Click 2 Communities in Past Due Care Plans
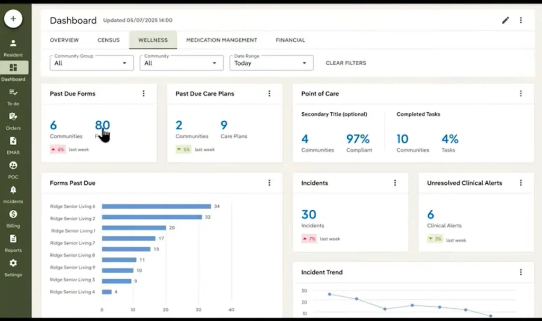 pos(192,129)
